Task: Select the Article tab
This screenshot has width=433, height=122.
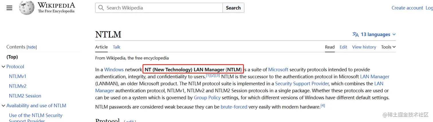Action: coord(101,47)
